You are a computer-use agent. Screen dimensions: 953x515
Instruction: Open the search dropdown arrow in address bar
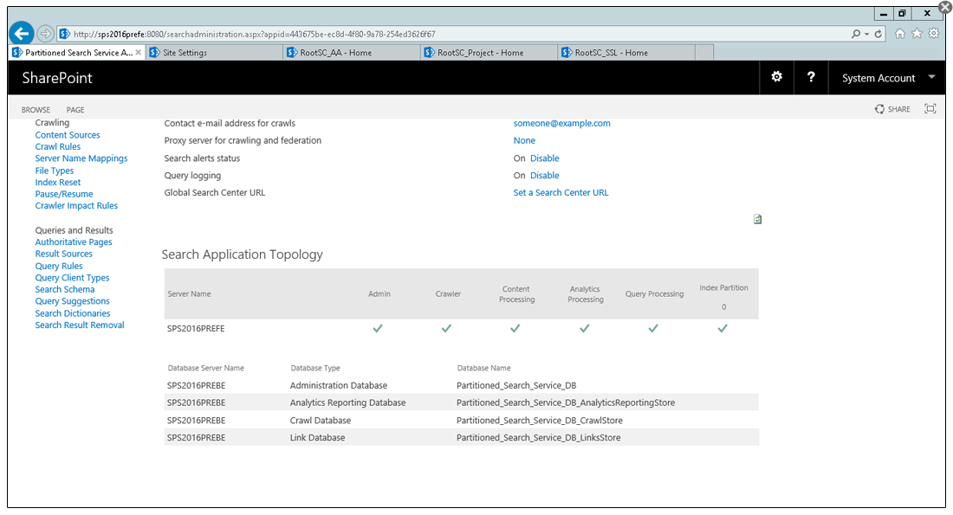tap(866, 34)
